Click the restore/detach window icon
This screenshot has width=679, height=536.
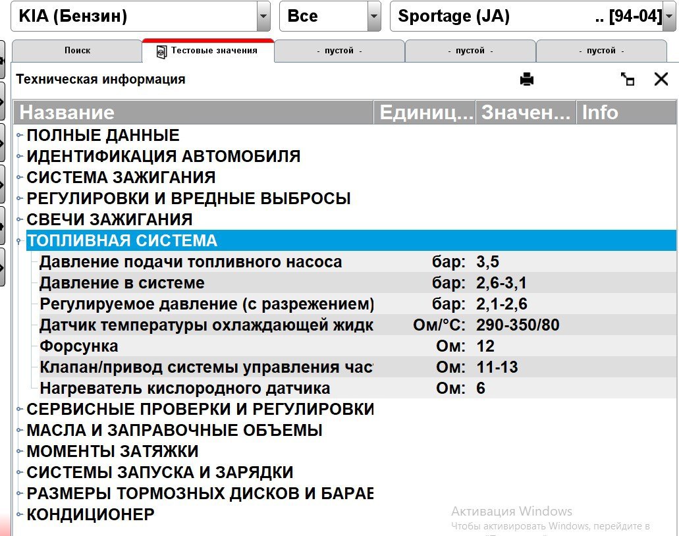click(x=628, y=79)
